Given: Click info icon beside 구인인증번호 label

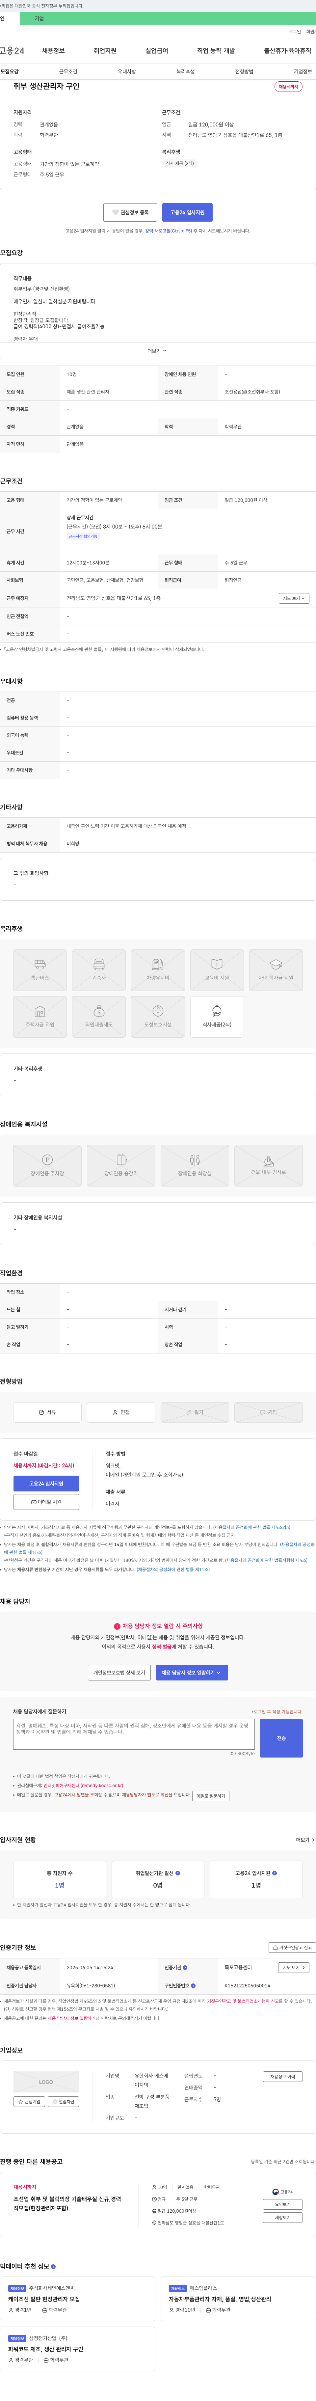Looking at the screenshot, I should pos(193,1985).
